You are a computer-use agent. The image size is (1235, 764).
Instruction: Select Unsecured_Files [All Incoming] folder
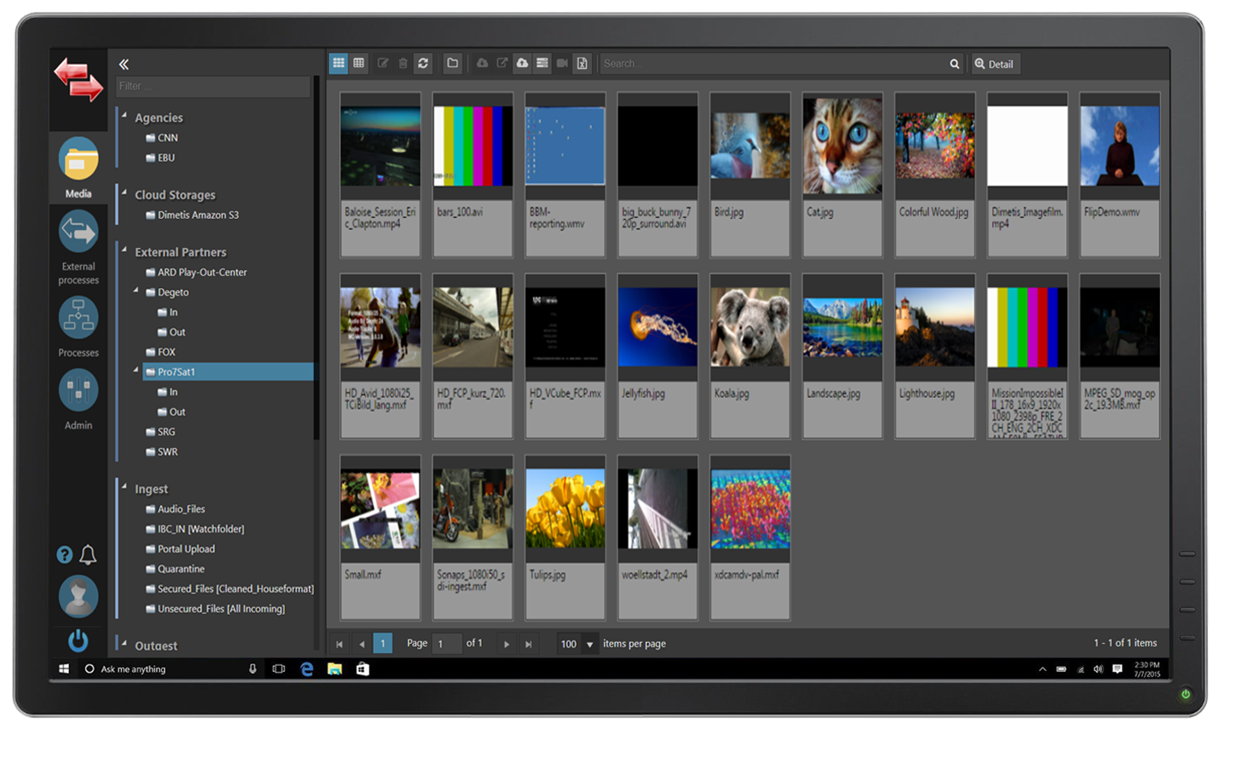coord(215,609)
